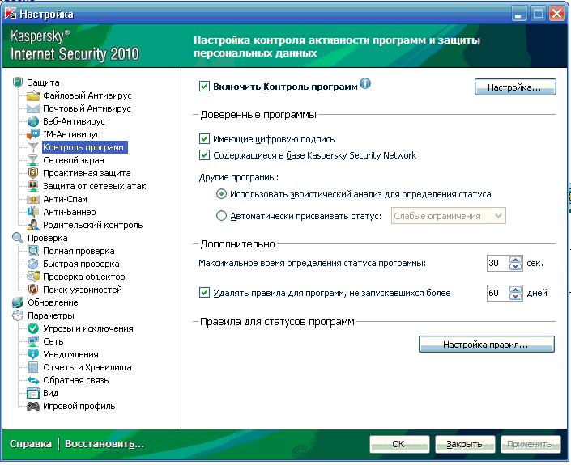Open Настройка правил button
This screenshot has width=571, height=465.
tap(487, 345)
